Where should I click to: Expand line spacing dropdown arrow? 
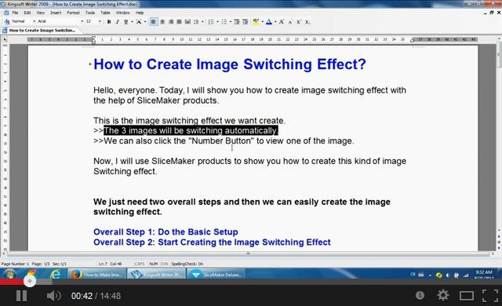click(202, 22)
